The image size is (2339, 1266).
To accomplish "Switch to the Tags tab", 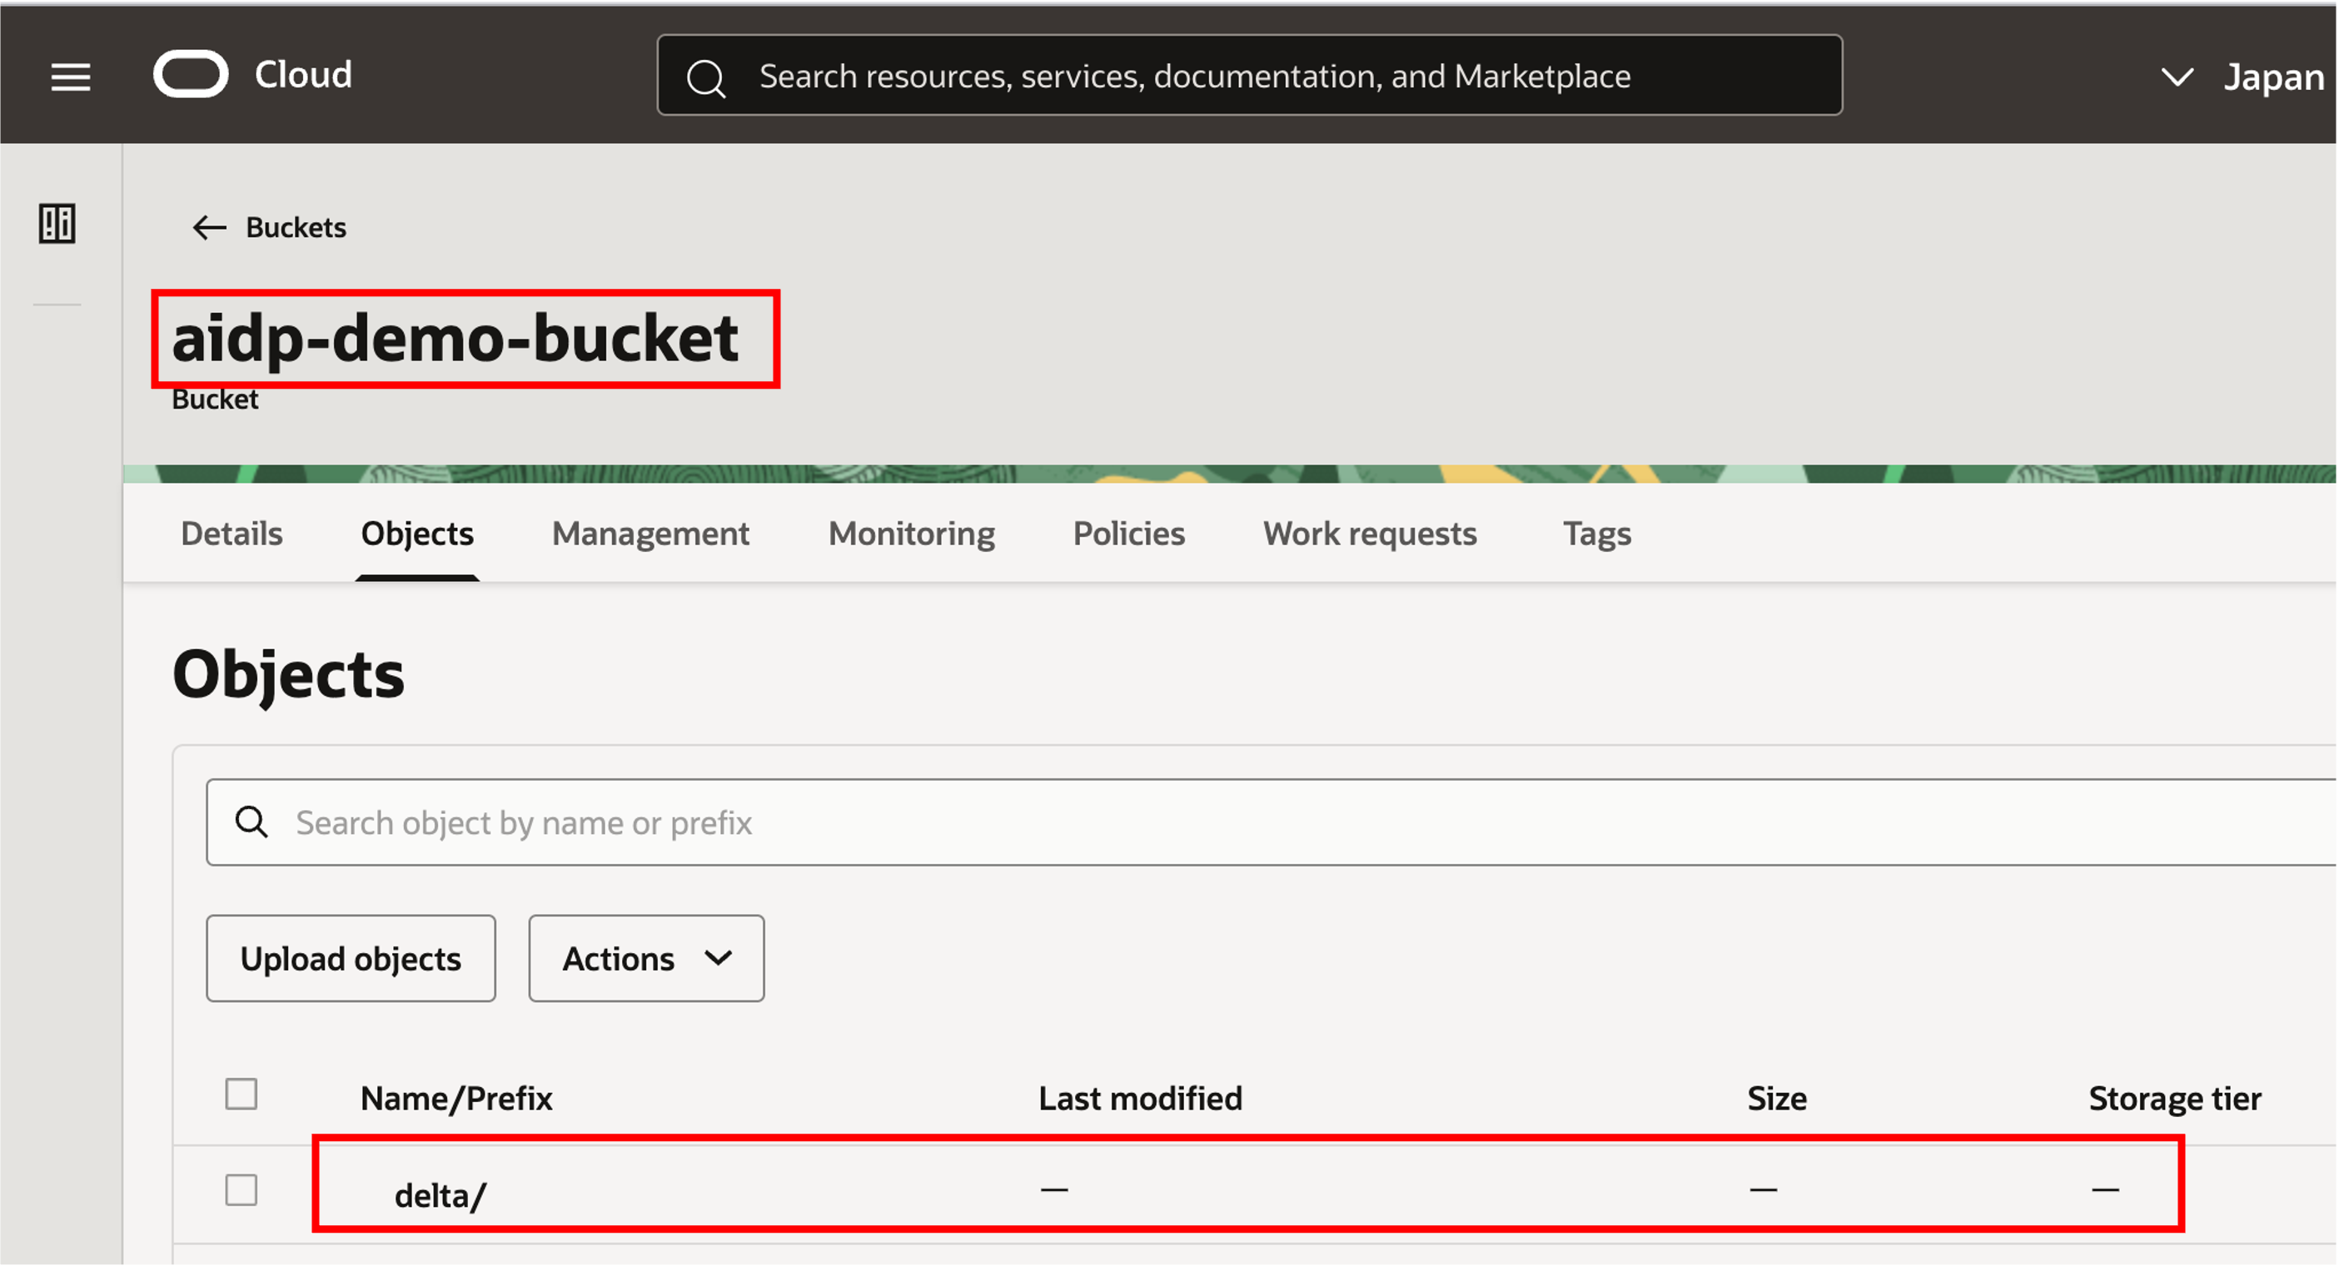I will coord(1596,534).
